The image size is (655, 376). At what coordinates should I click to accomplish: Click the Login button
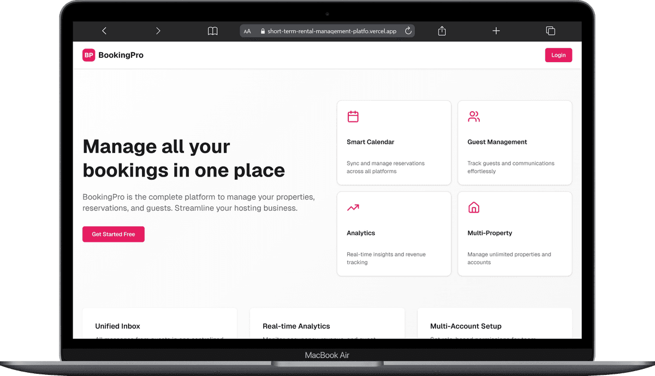click(x=558, y=55)
